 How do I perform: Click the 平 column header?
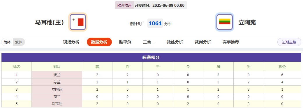pyautogui.click(x=158, y=67)
